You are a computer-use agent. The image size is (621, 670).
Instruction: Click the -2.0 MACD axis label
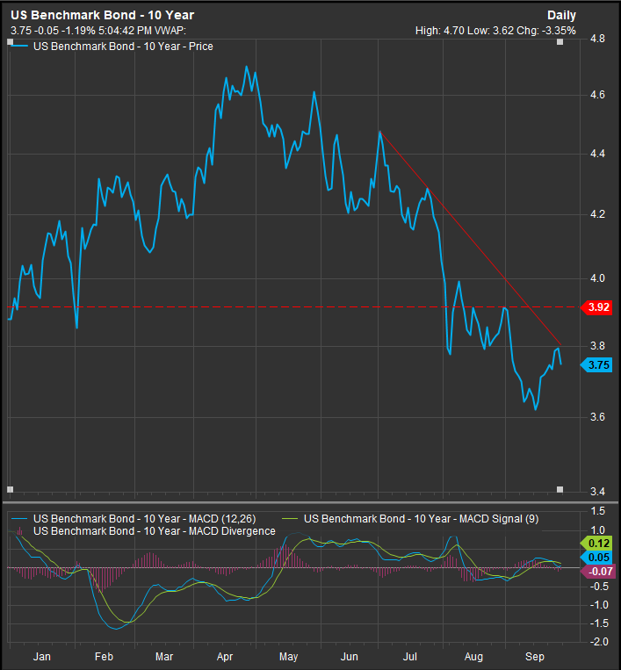pyautogui.click(x=599, y=642)
